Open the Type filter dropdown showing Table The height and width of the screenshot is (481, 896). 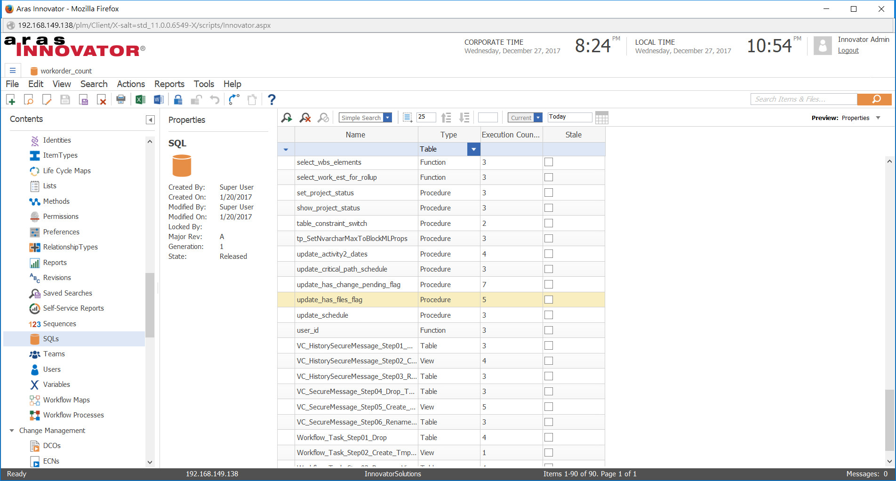point(474,149)
